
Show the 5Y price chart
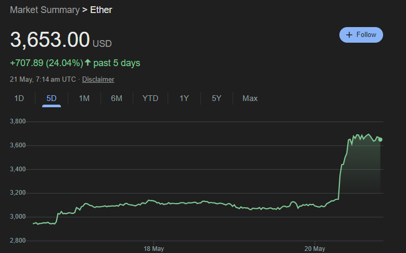[x=217, y=98]
